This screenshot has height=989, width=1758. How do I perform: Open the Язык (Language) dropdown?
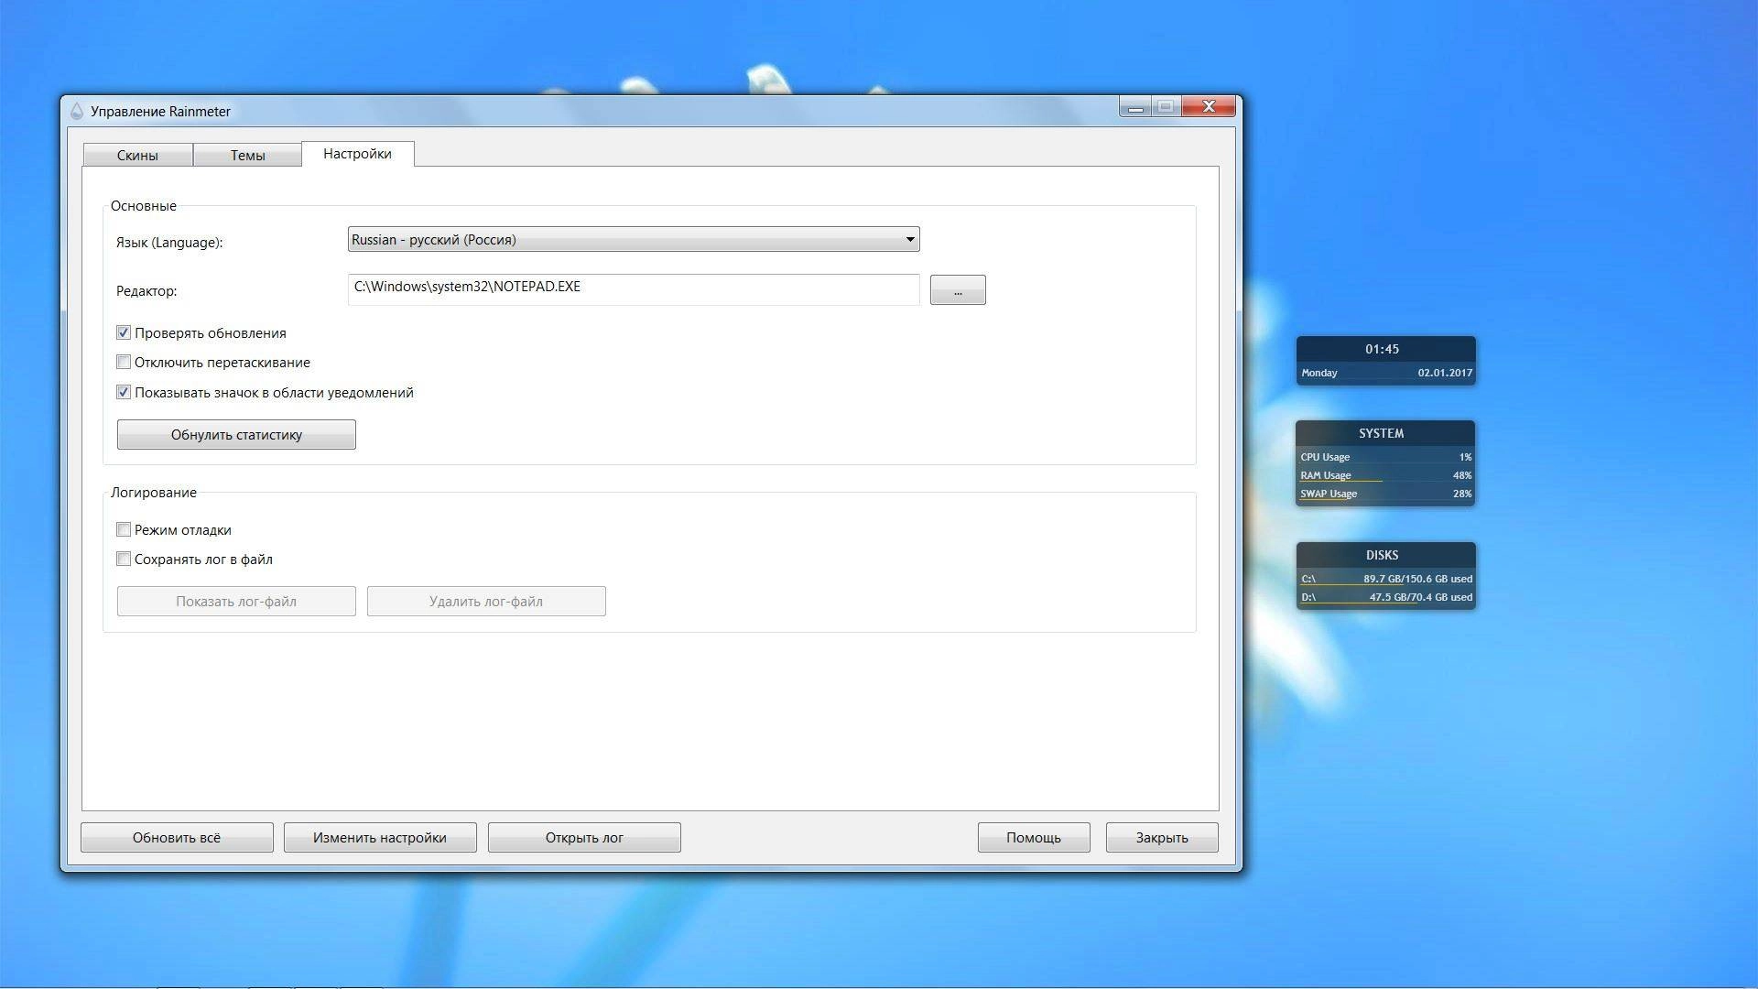click(634, 239)
